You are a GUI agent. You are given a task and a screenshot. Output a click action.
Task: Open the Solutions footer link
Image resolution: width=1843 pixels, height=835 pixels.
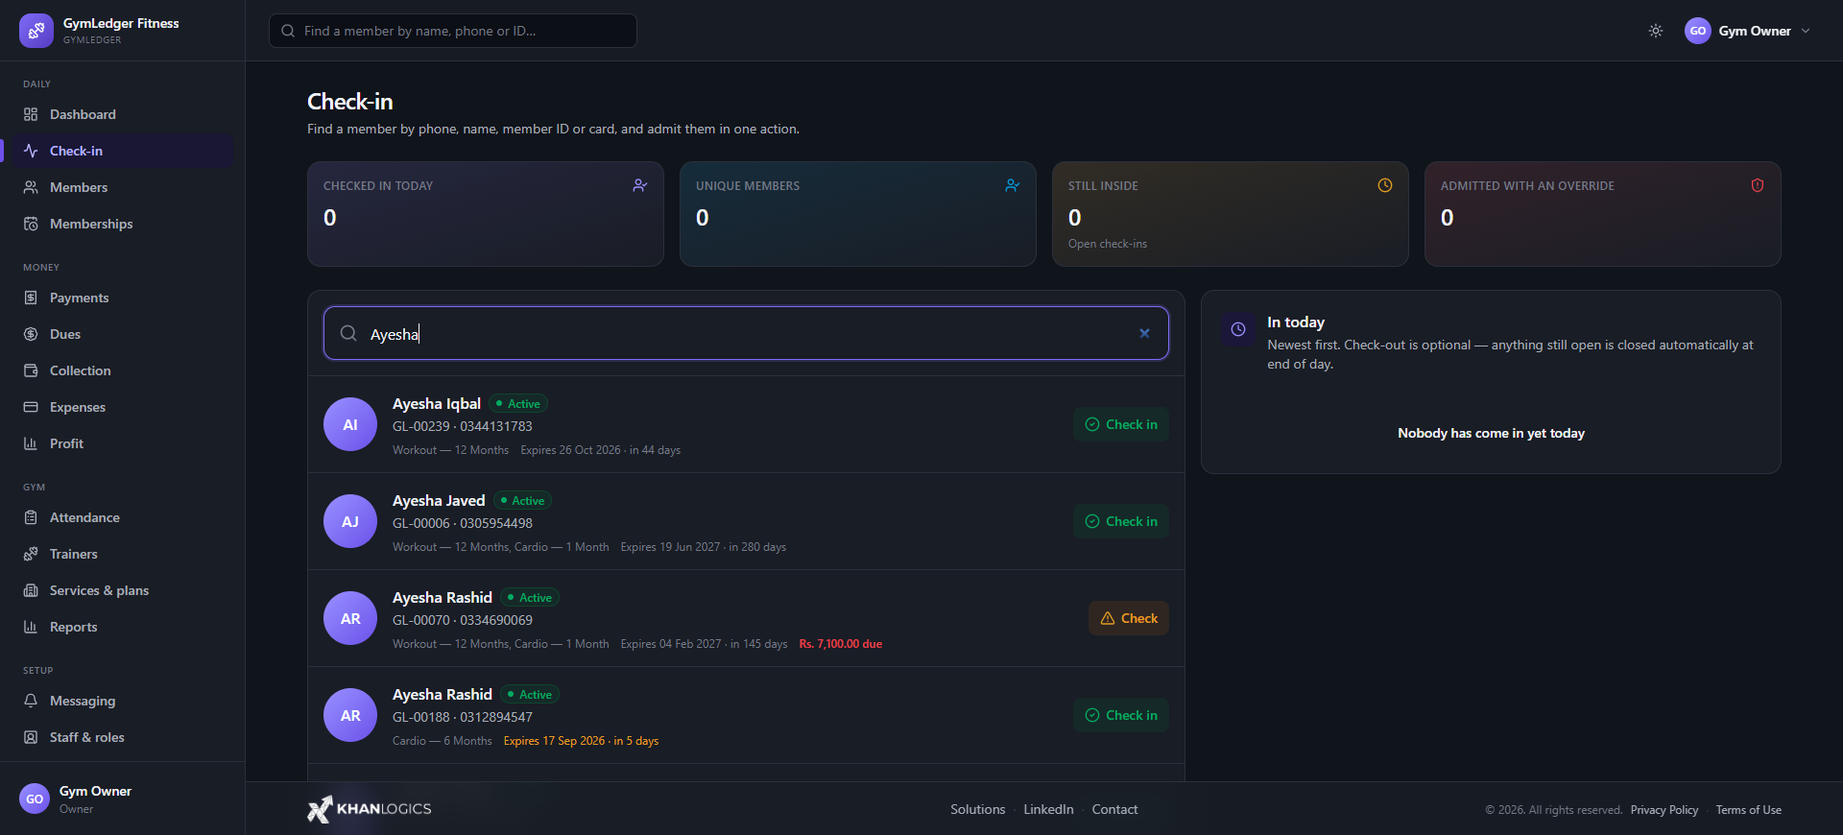pos(978,809)
